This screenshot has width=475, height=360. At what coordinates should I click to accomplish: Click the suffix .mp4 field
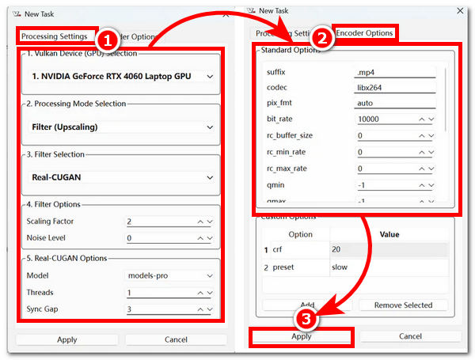coord(395,73)
